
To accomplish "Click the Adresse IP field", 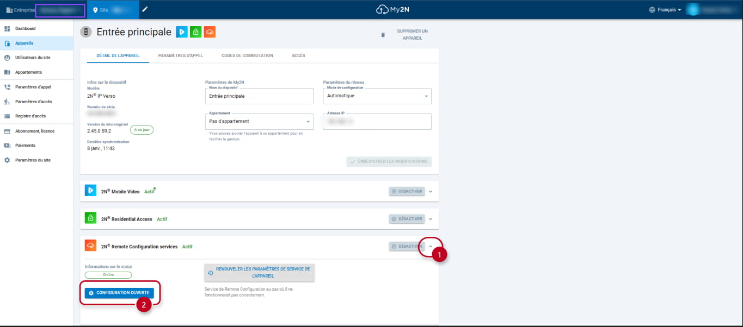I will click(x=377, y=122).
